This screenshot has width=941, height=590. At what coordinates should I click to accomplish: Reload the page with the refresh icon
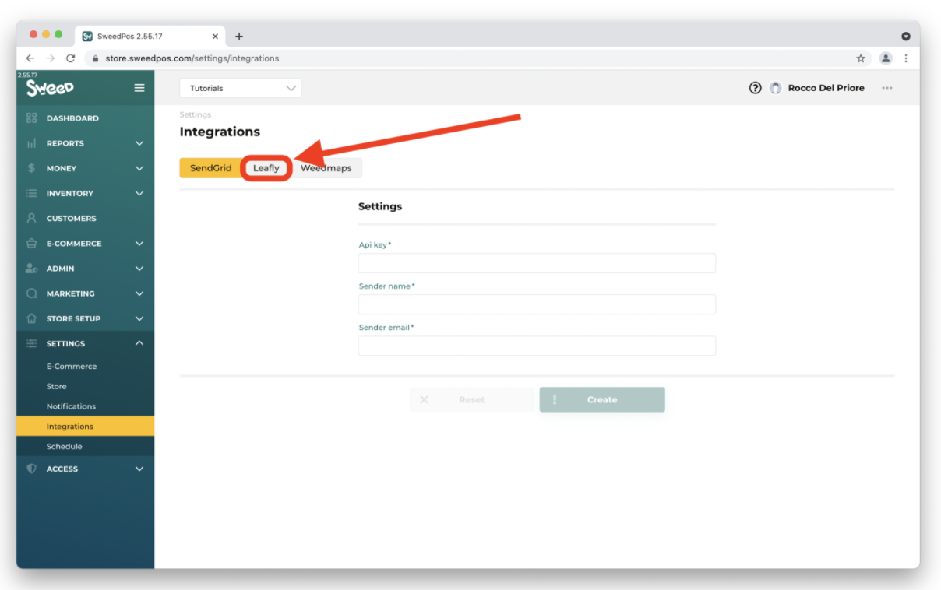[70, 58]
